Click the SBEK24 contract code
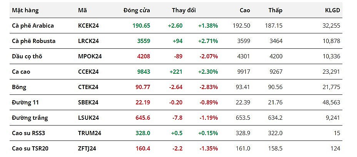 click(88, 102)
